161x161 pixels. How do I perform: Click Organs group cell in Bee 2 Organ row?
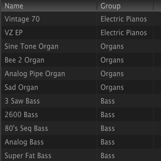click(112, 60)
